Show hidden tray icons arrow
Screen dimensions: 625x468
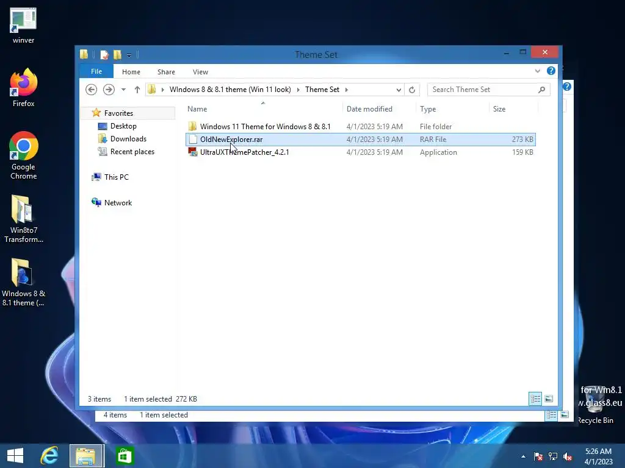coord(523,456)
